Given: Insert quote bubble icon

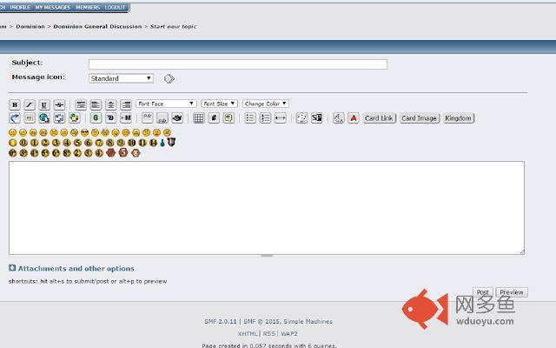Looking at the screenshot, I should [228, 118].
